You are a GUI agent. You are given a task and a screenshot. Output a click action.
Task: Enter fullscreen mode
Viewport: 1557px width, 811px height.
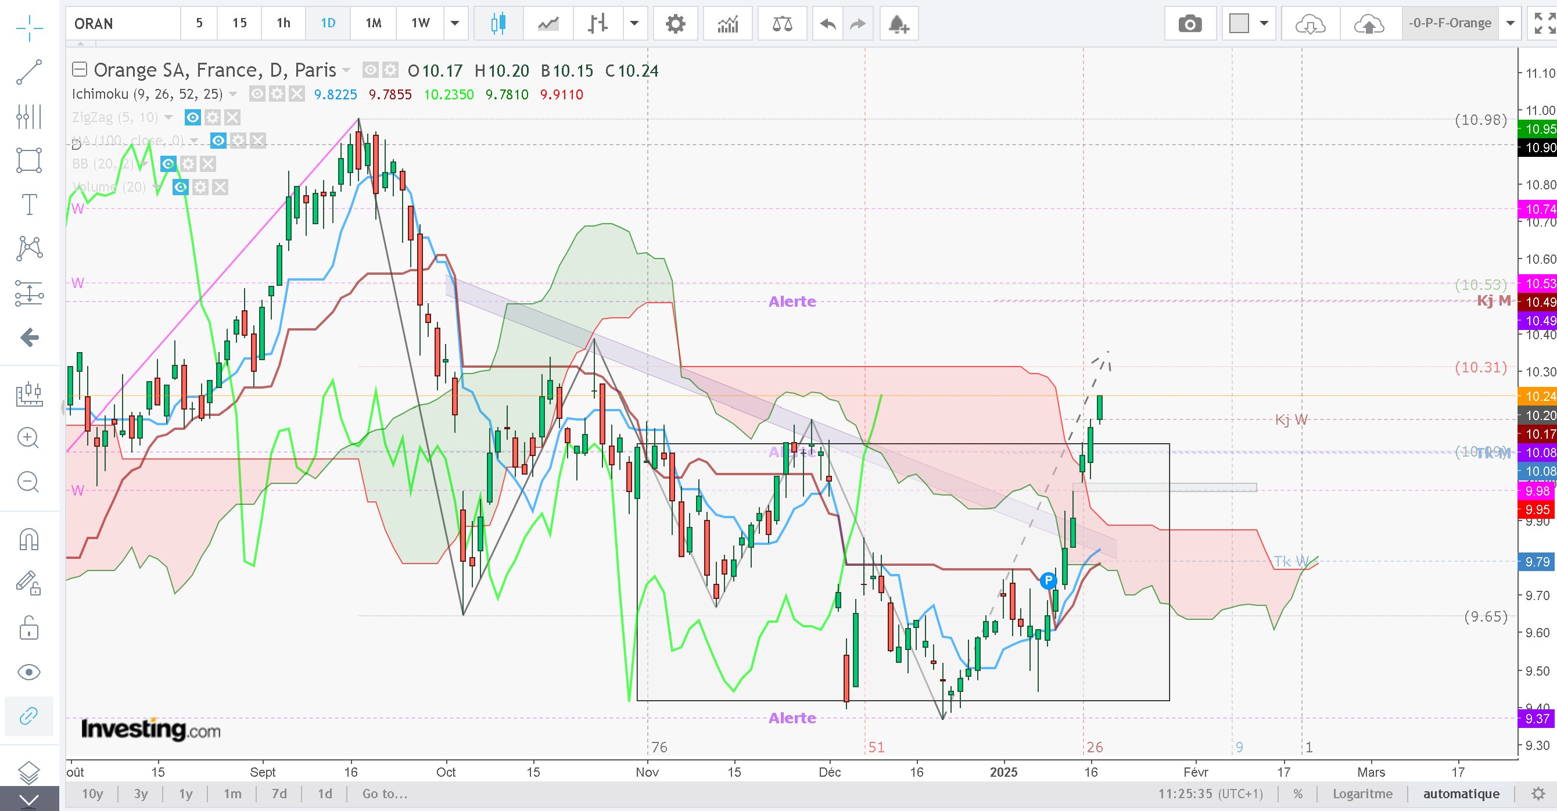pyautogui.click(x=1544, y=24)
